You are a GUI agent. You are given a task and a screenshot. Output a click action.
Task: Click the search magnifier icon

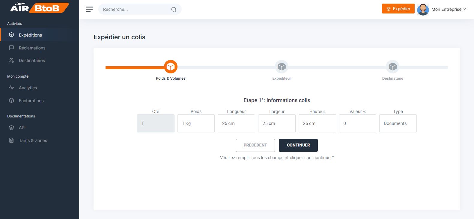pos(174,10)
